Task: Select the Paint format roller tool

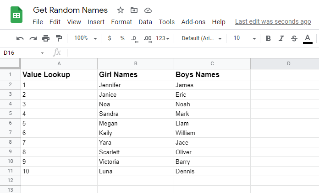Action: (x=59, y=38)
